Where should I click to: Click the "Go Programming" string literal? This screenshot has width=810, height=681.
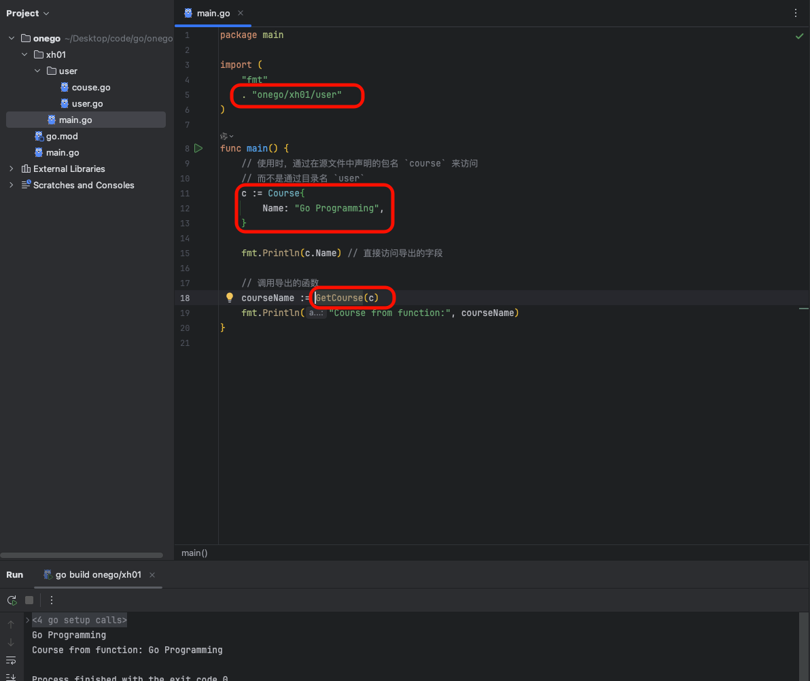(x=336, y=208)
